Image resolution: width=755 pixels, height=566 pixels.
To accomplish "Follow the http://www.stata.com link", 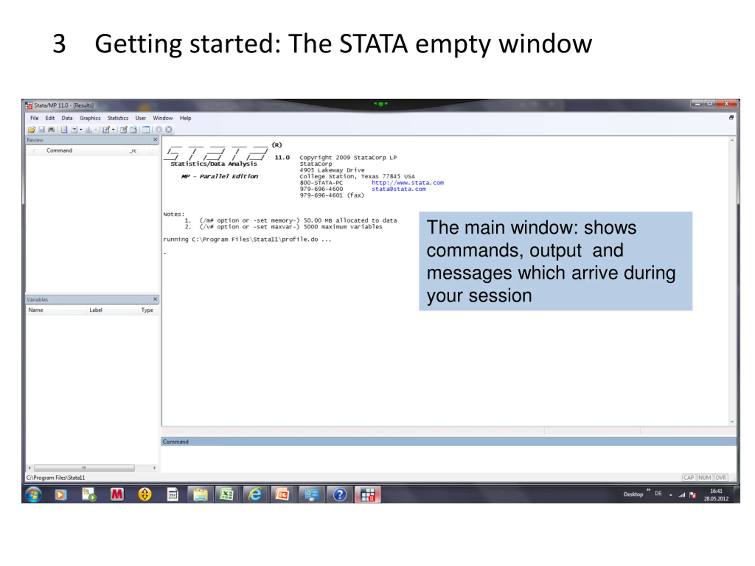I will click(408, 182).
